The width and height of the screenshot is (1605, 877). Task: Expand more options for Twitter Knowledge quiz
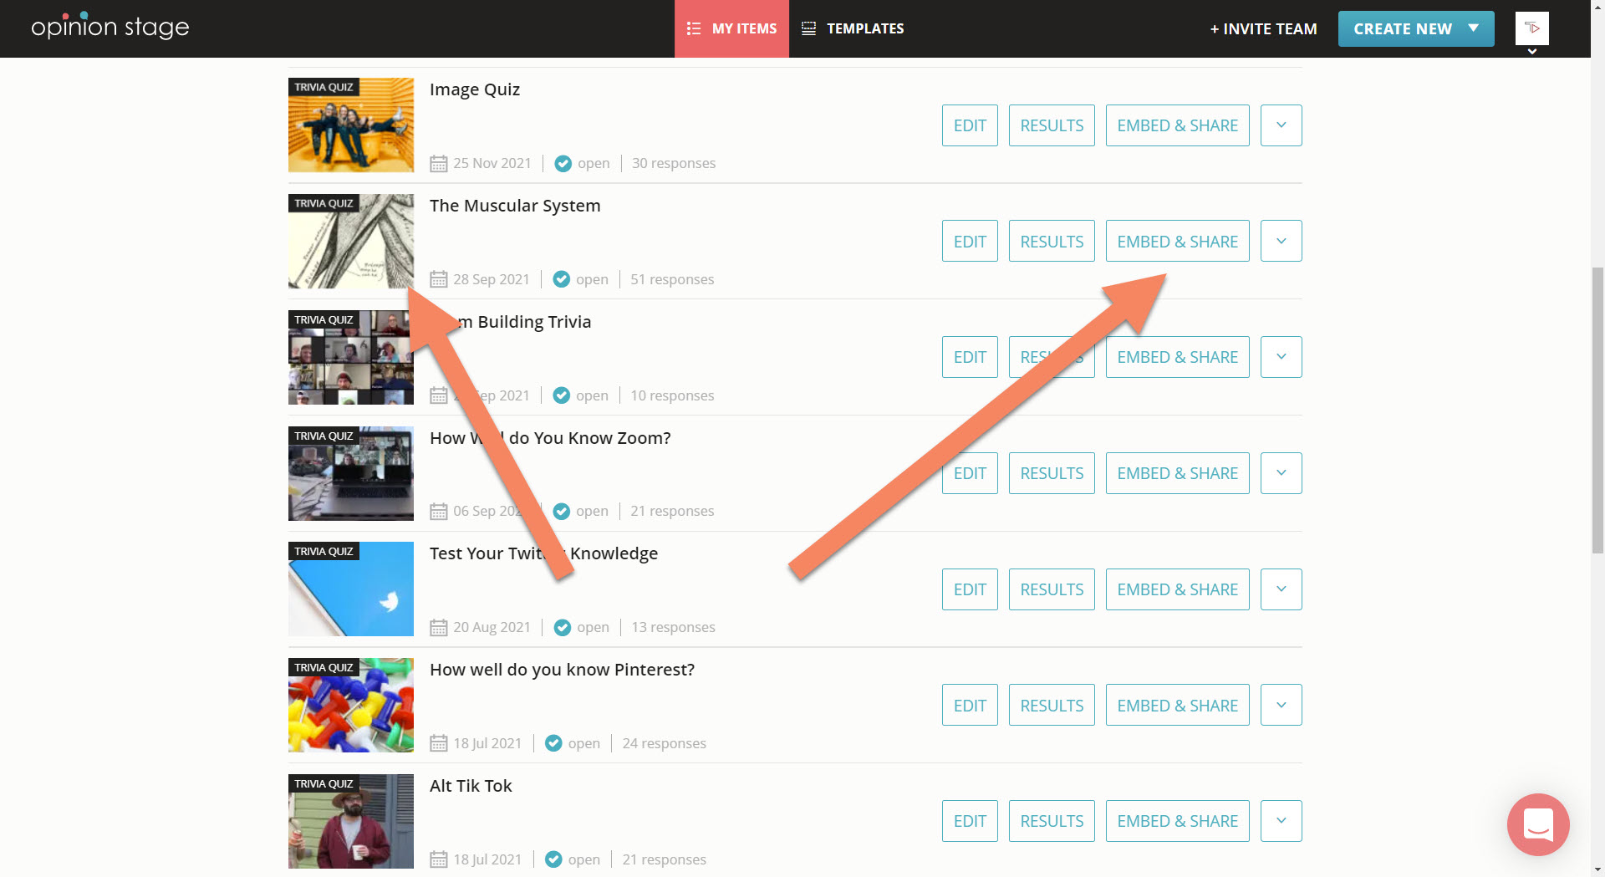pyautogui.click(x=1281, y=589)
